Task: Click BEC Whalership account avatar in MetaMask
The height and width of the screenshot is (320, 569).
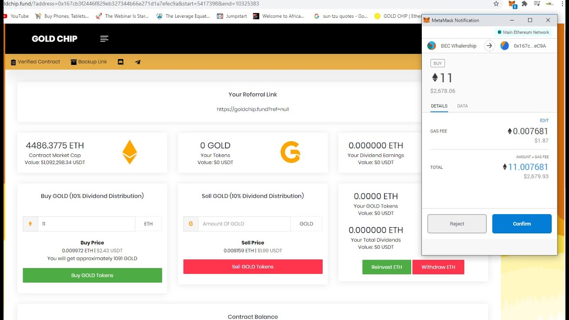Action: (431, 46)
